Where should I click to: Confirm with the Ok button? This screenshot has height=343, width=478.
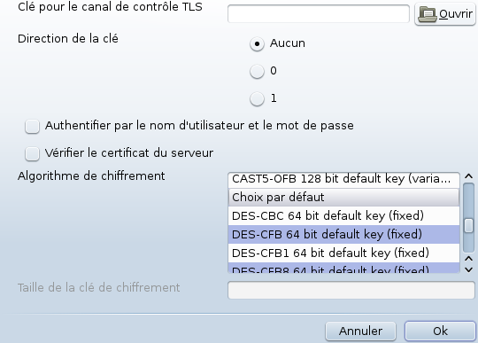point(440,331)
